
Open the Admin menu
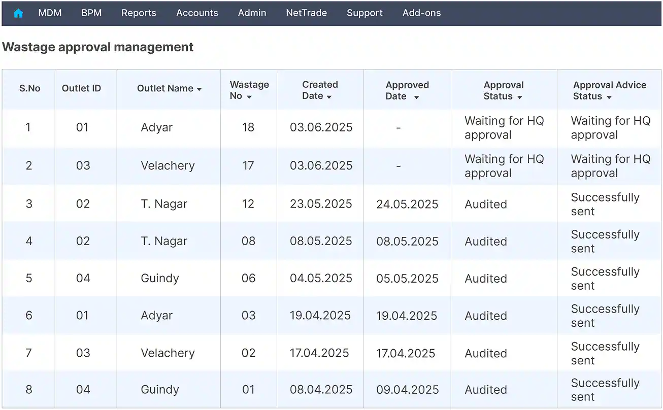(252, 13)
